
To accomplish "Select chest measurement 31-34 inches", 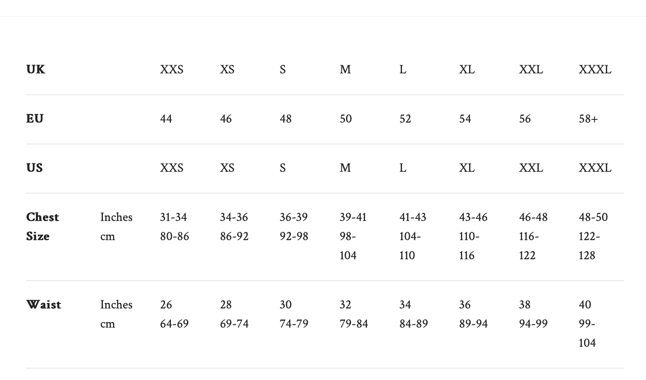I will (x=173, y=217).
